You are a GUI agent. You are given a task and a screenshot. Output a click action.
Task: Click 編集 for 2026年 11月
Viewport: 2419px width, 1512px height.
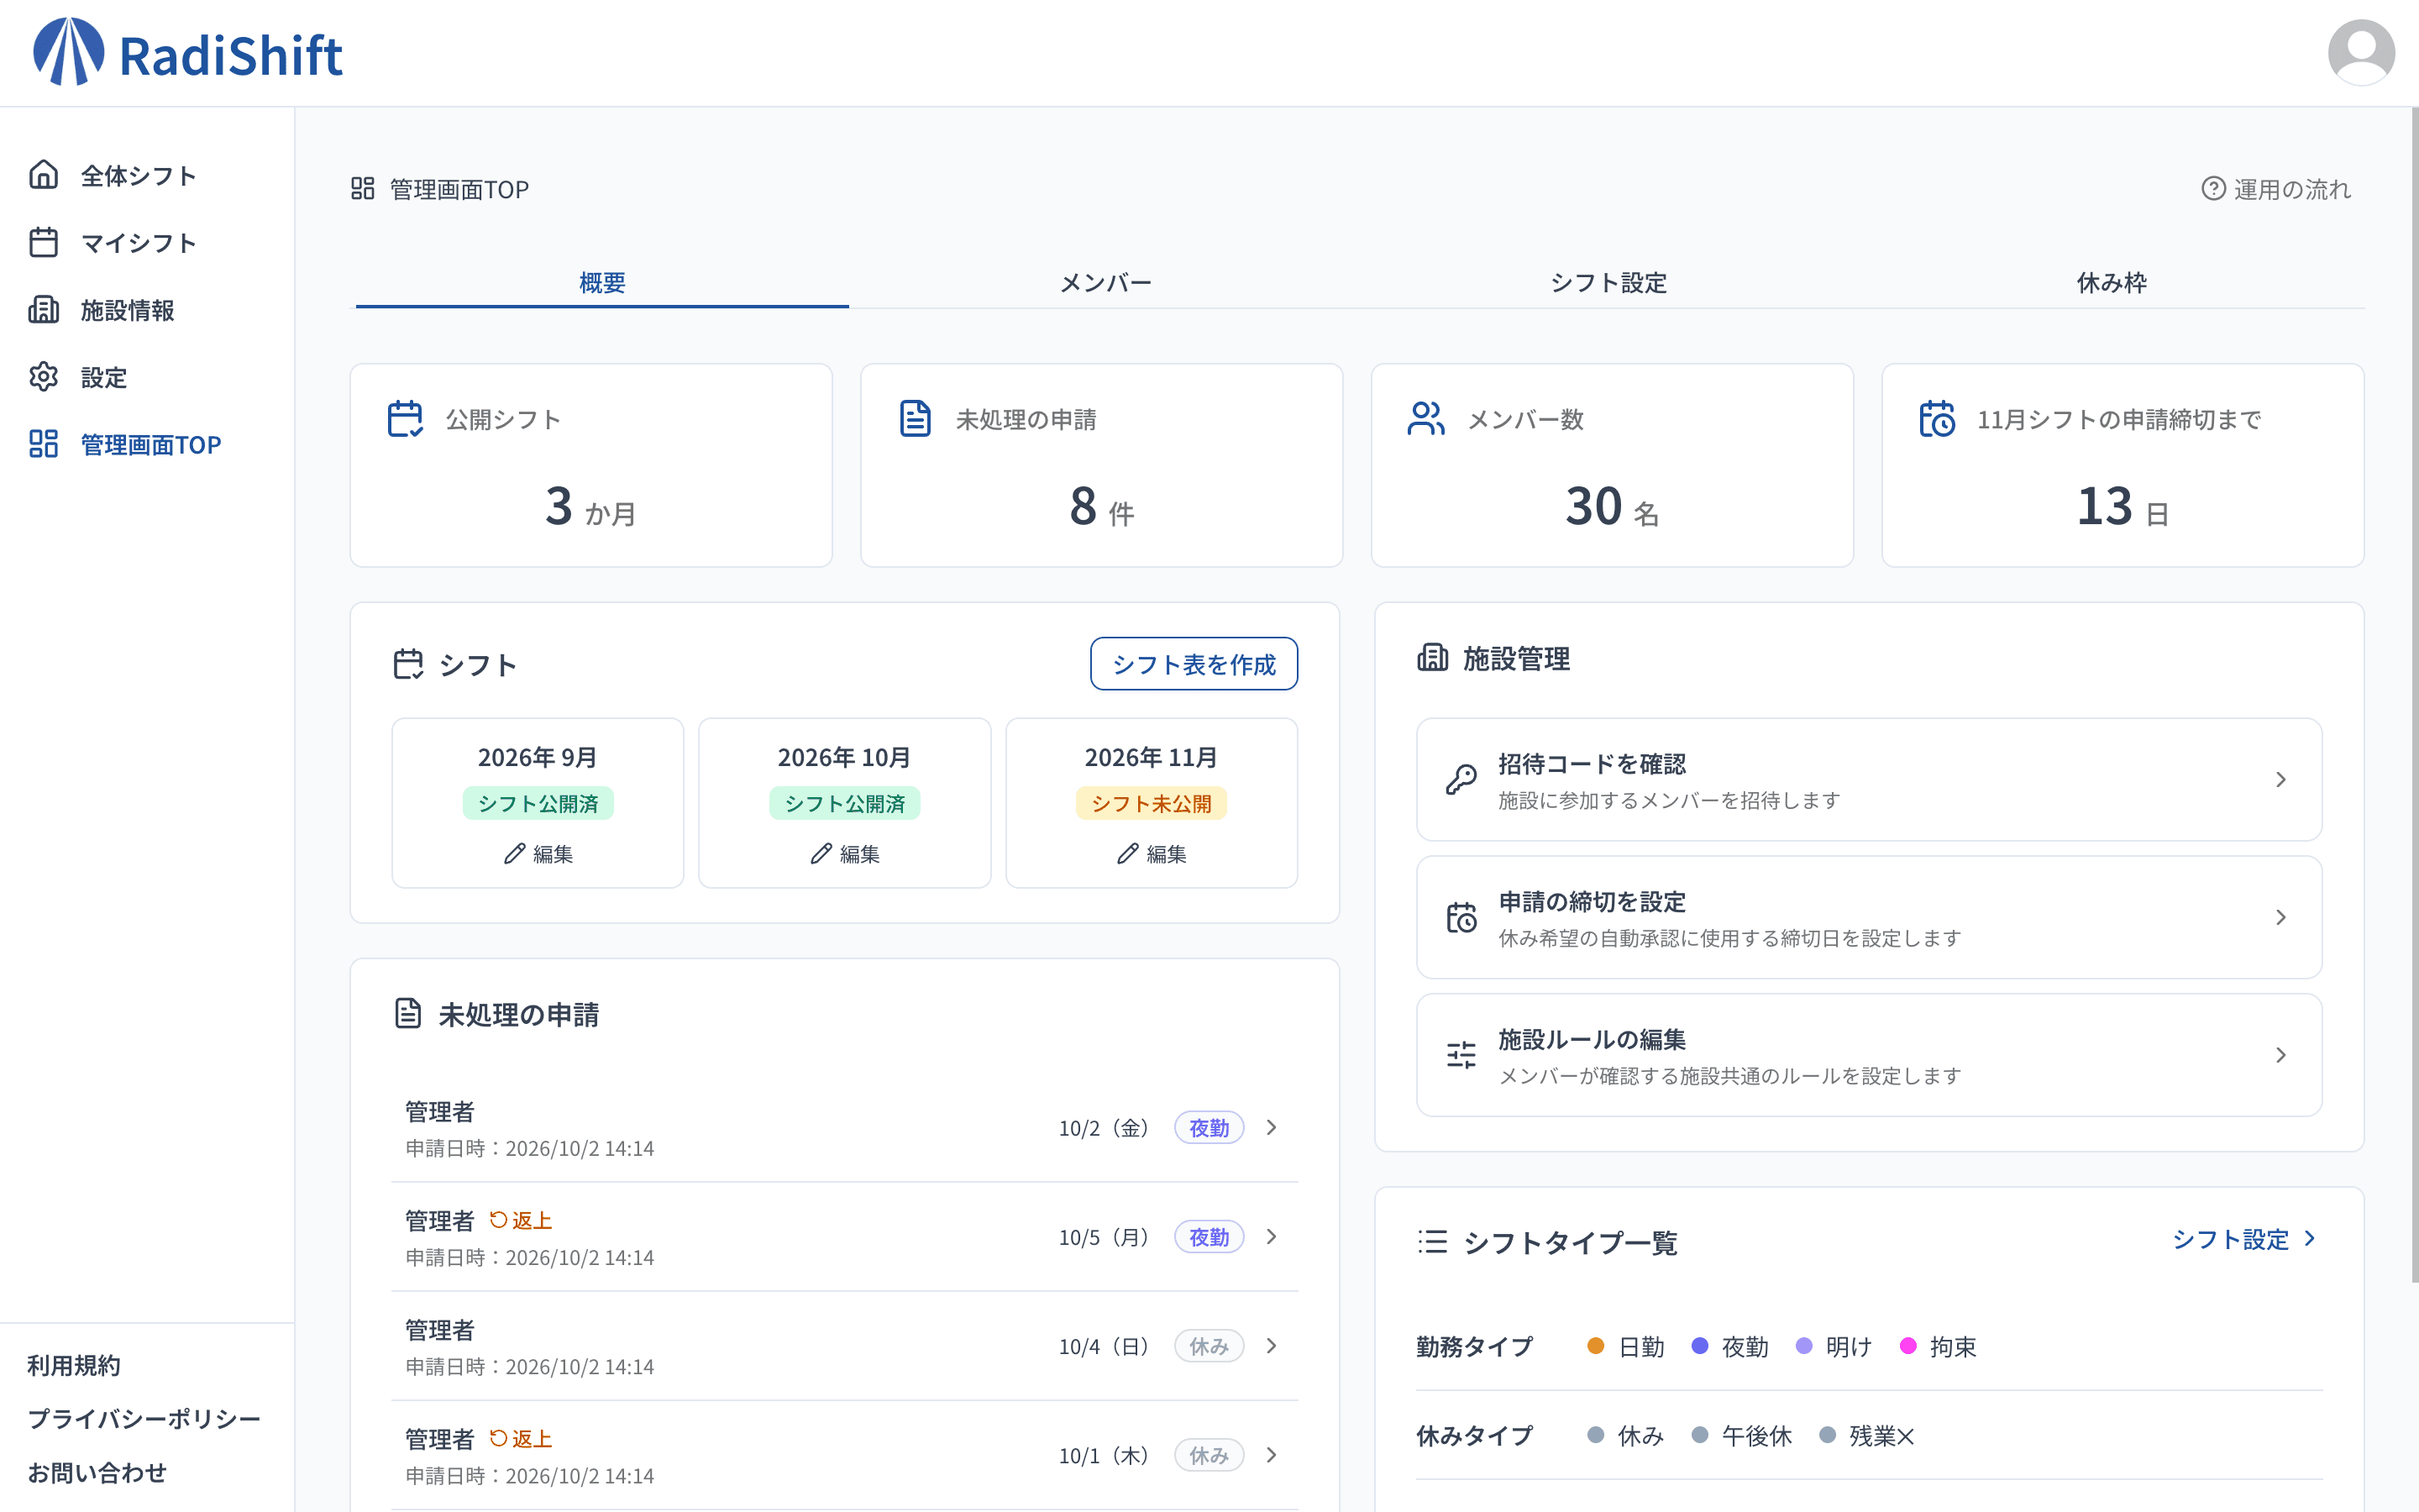1151,854
